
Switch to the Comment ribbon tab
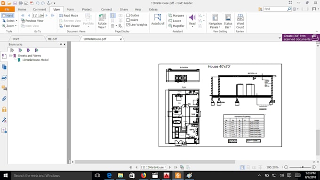tap(40, 9)
